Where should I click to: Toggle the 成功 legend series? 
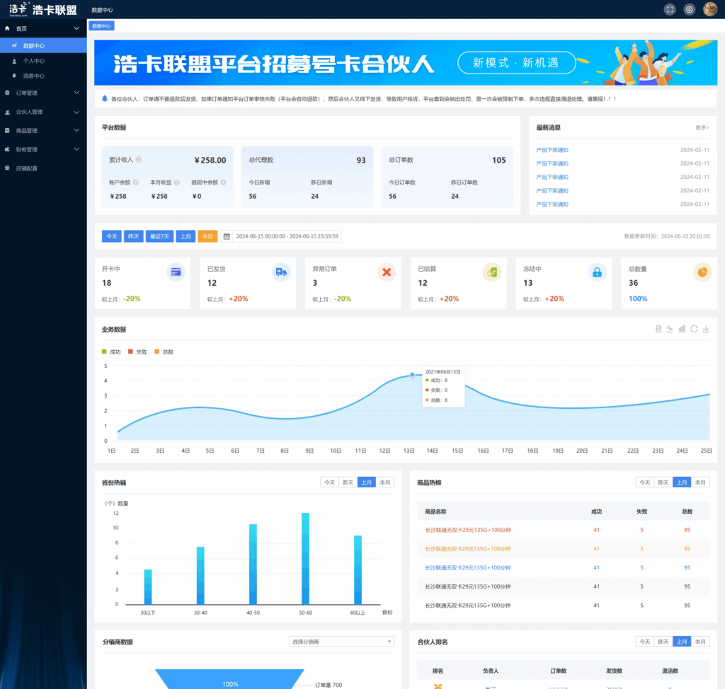[x=111, y=352]
